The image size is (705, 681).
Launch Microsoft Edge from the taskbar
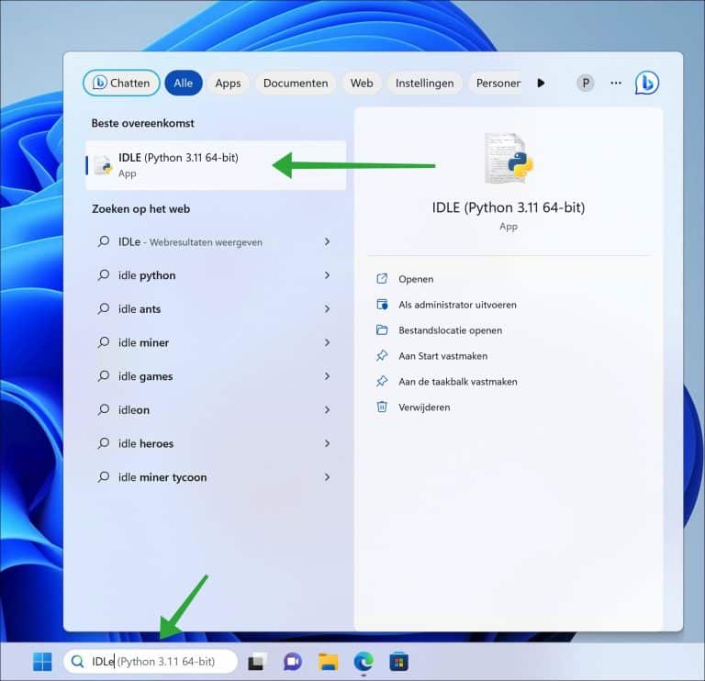click(x=364, y=662)
